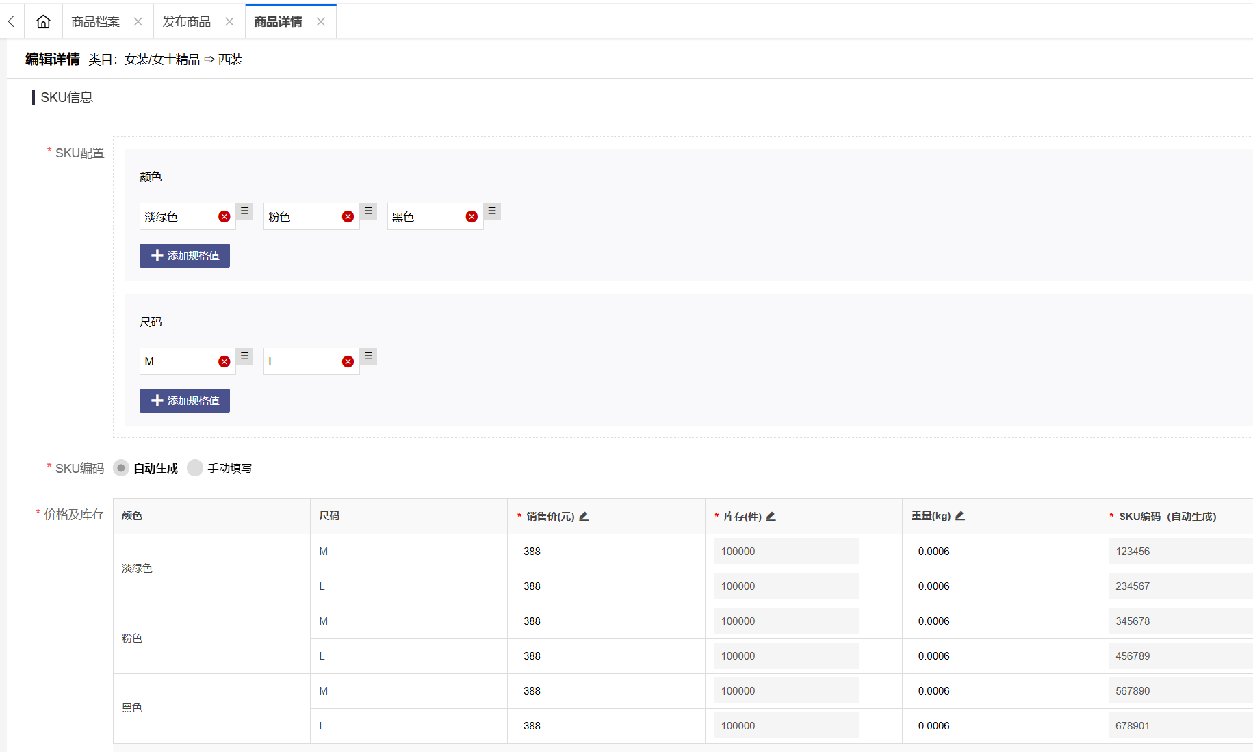This screenshot has height=752, width=1253.
Task: Delete the M size value
Action: tap(224, 362)
